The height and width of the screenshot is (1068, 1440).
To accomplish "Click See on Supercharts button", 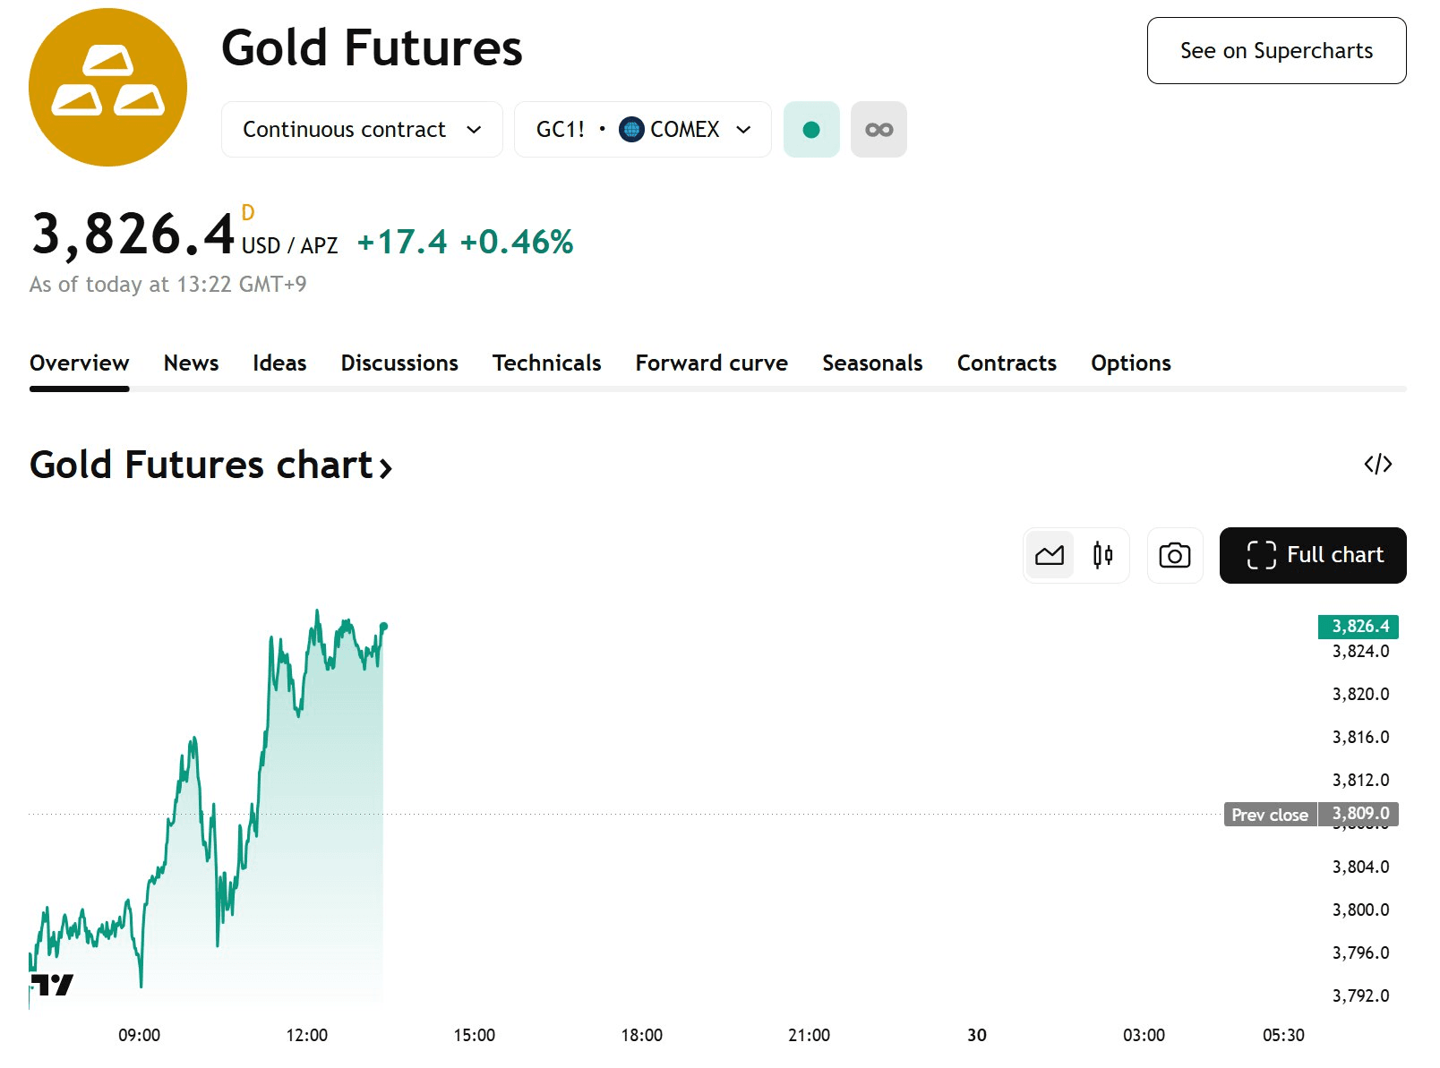I will click(x=1275, y=51).
